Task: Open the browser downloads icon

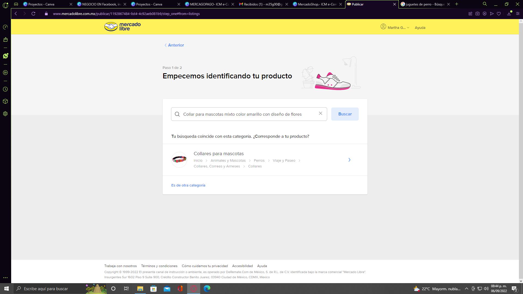Action: (x=509, y=14)
